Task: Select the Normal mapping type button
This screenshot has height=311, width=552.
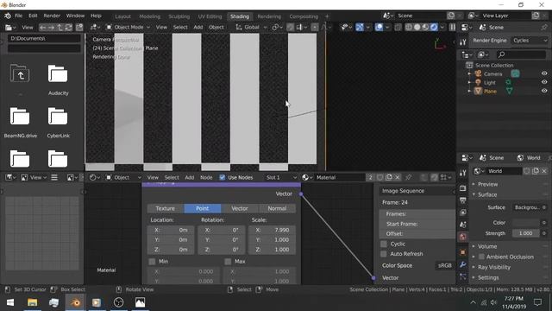Action: pos(277,208)
